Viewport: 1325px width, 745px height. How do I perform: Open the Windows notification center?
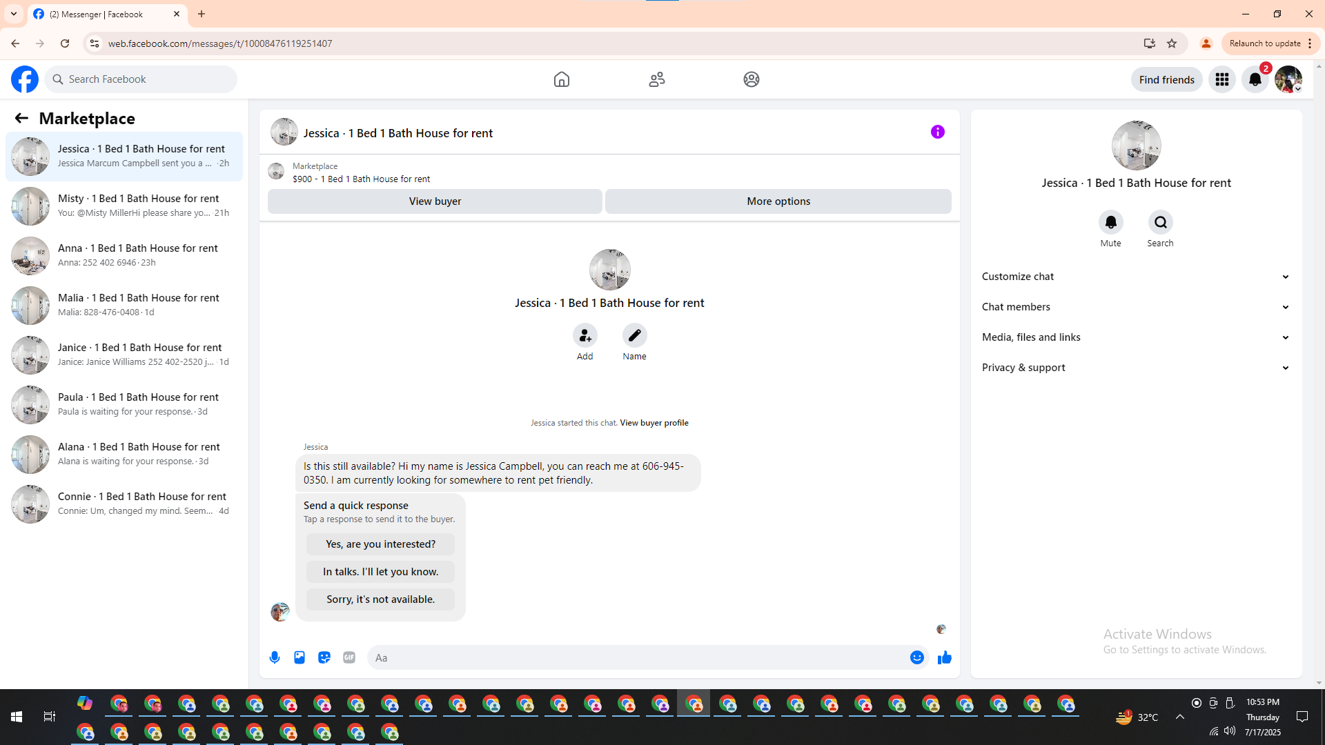coord(1302,717)
